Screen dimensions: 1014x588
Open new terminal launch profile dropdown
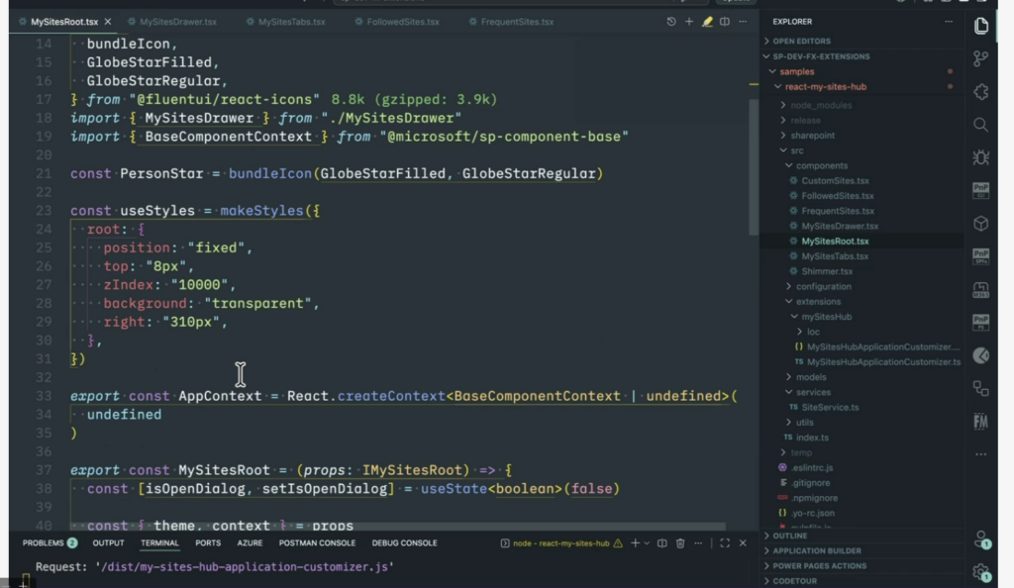click(647, 543)
